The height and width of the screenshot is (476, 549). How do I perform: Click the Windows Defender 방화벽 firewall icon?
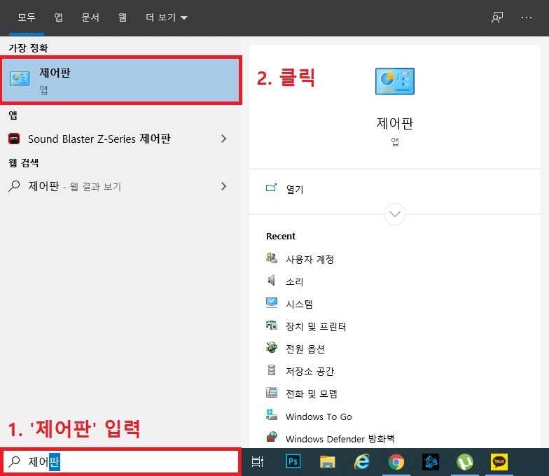pyautogui.click(x=272, y=437)
